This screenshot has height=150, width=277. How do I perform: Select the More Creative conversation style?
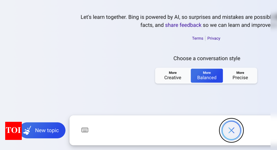click(172, 76)
